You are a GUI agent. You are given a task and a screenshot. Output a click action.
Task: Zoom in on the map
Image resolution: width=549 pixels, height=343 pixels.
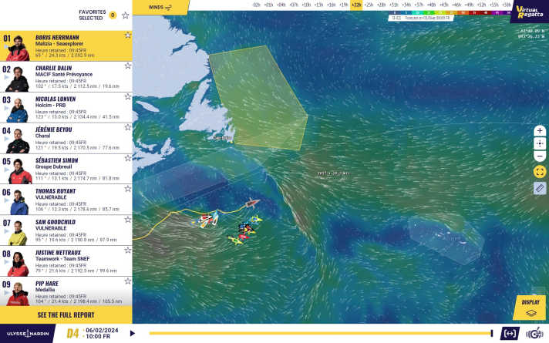540,131
